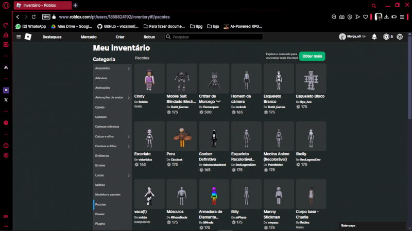The height and width of the screenshot is (231, 412).
Task: Open the loja bookmarks folder
Action: (x=213, y=26)
